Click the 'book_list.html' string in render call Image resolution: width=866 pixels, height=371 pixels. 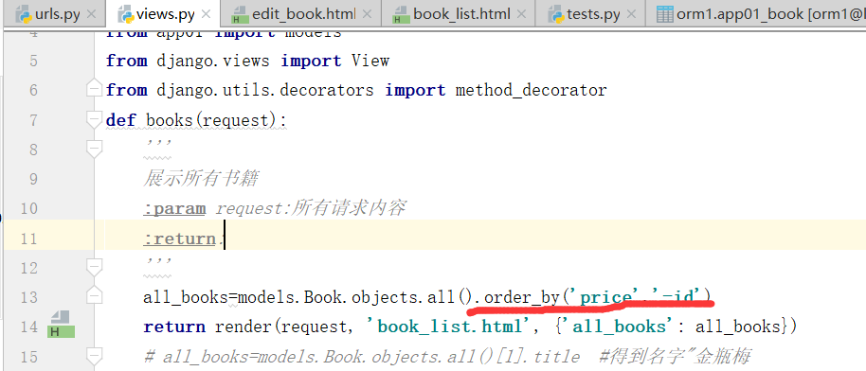(449, 327)
